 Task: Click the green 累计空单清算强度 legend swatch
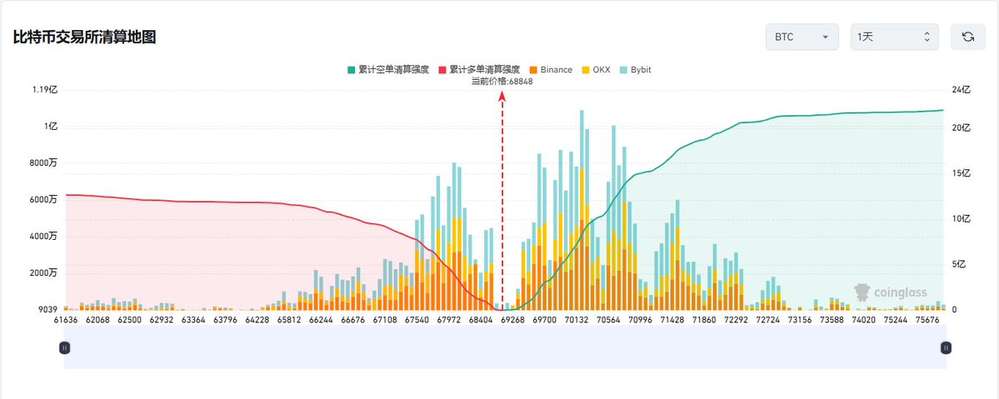coord(351,69)
